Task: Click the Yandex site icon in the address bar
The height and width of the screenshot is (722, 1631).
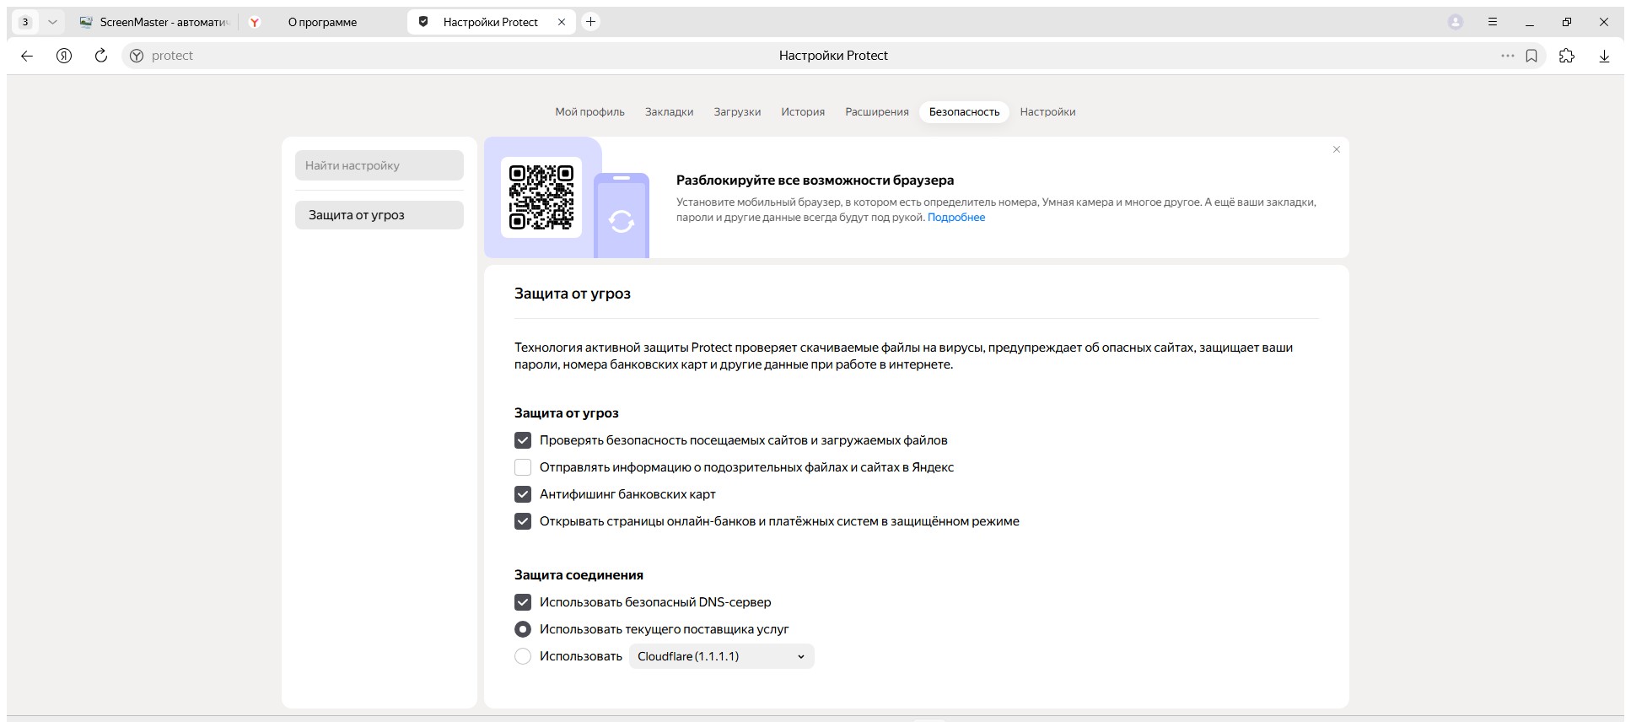Action: (x=137, y=56)
